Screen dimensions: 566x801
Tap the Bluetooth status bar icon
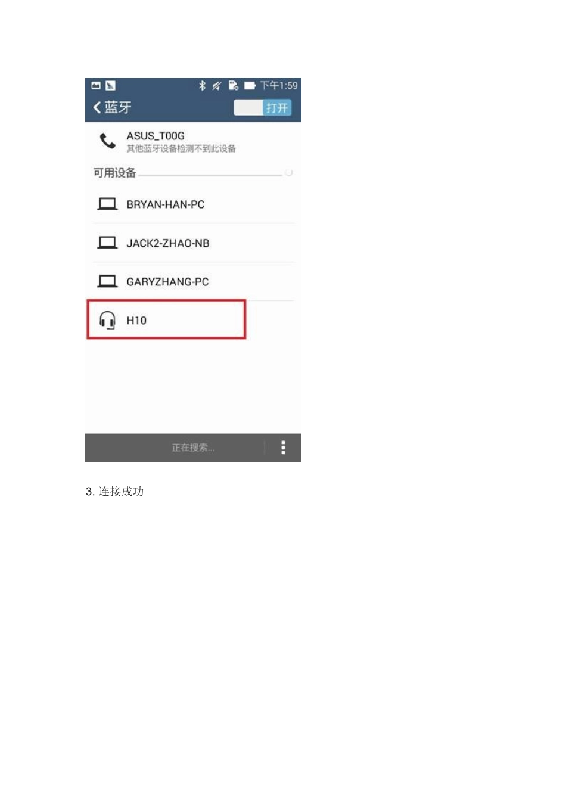[202, 86]
